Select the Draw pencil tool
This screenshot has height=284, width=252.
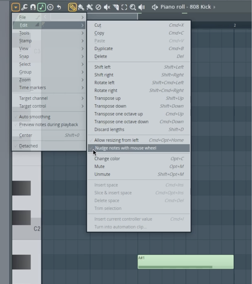pyautogui.click(x=72, y=7)
